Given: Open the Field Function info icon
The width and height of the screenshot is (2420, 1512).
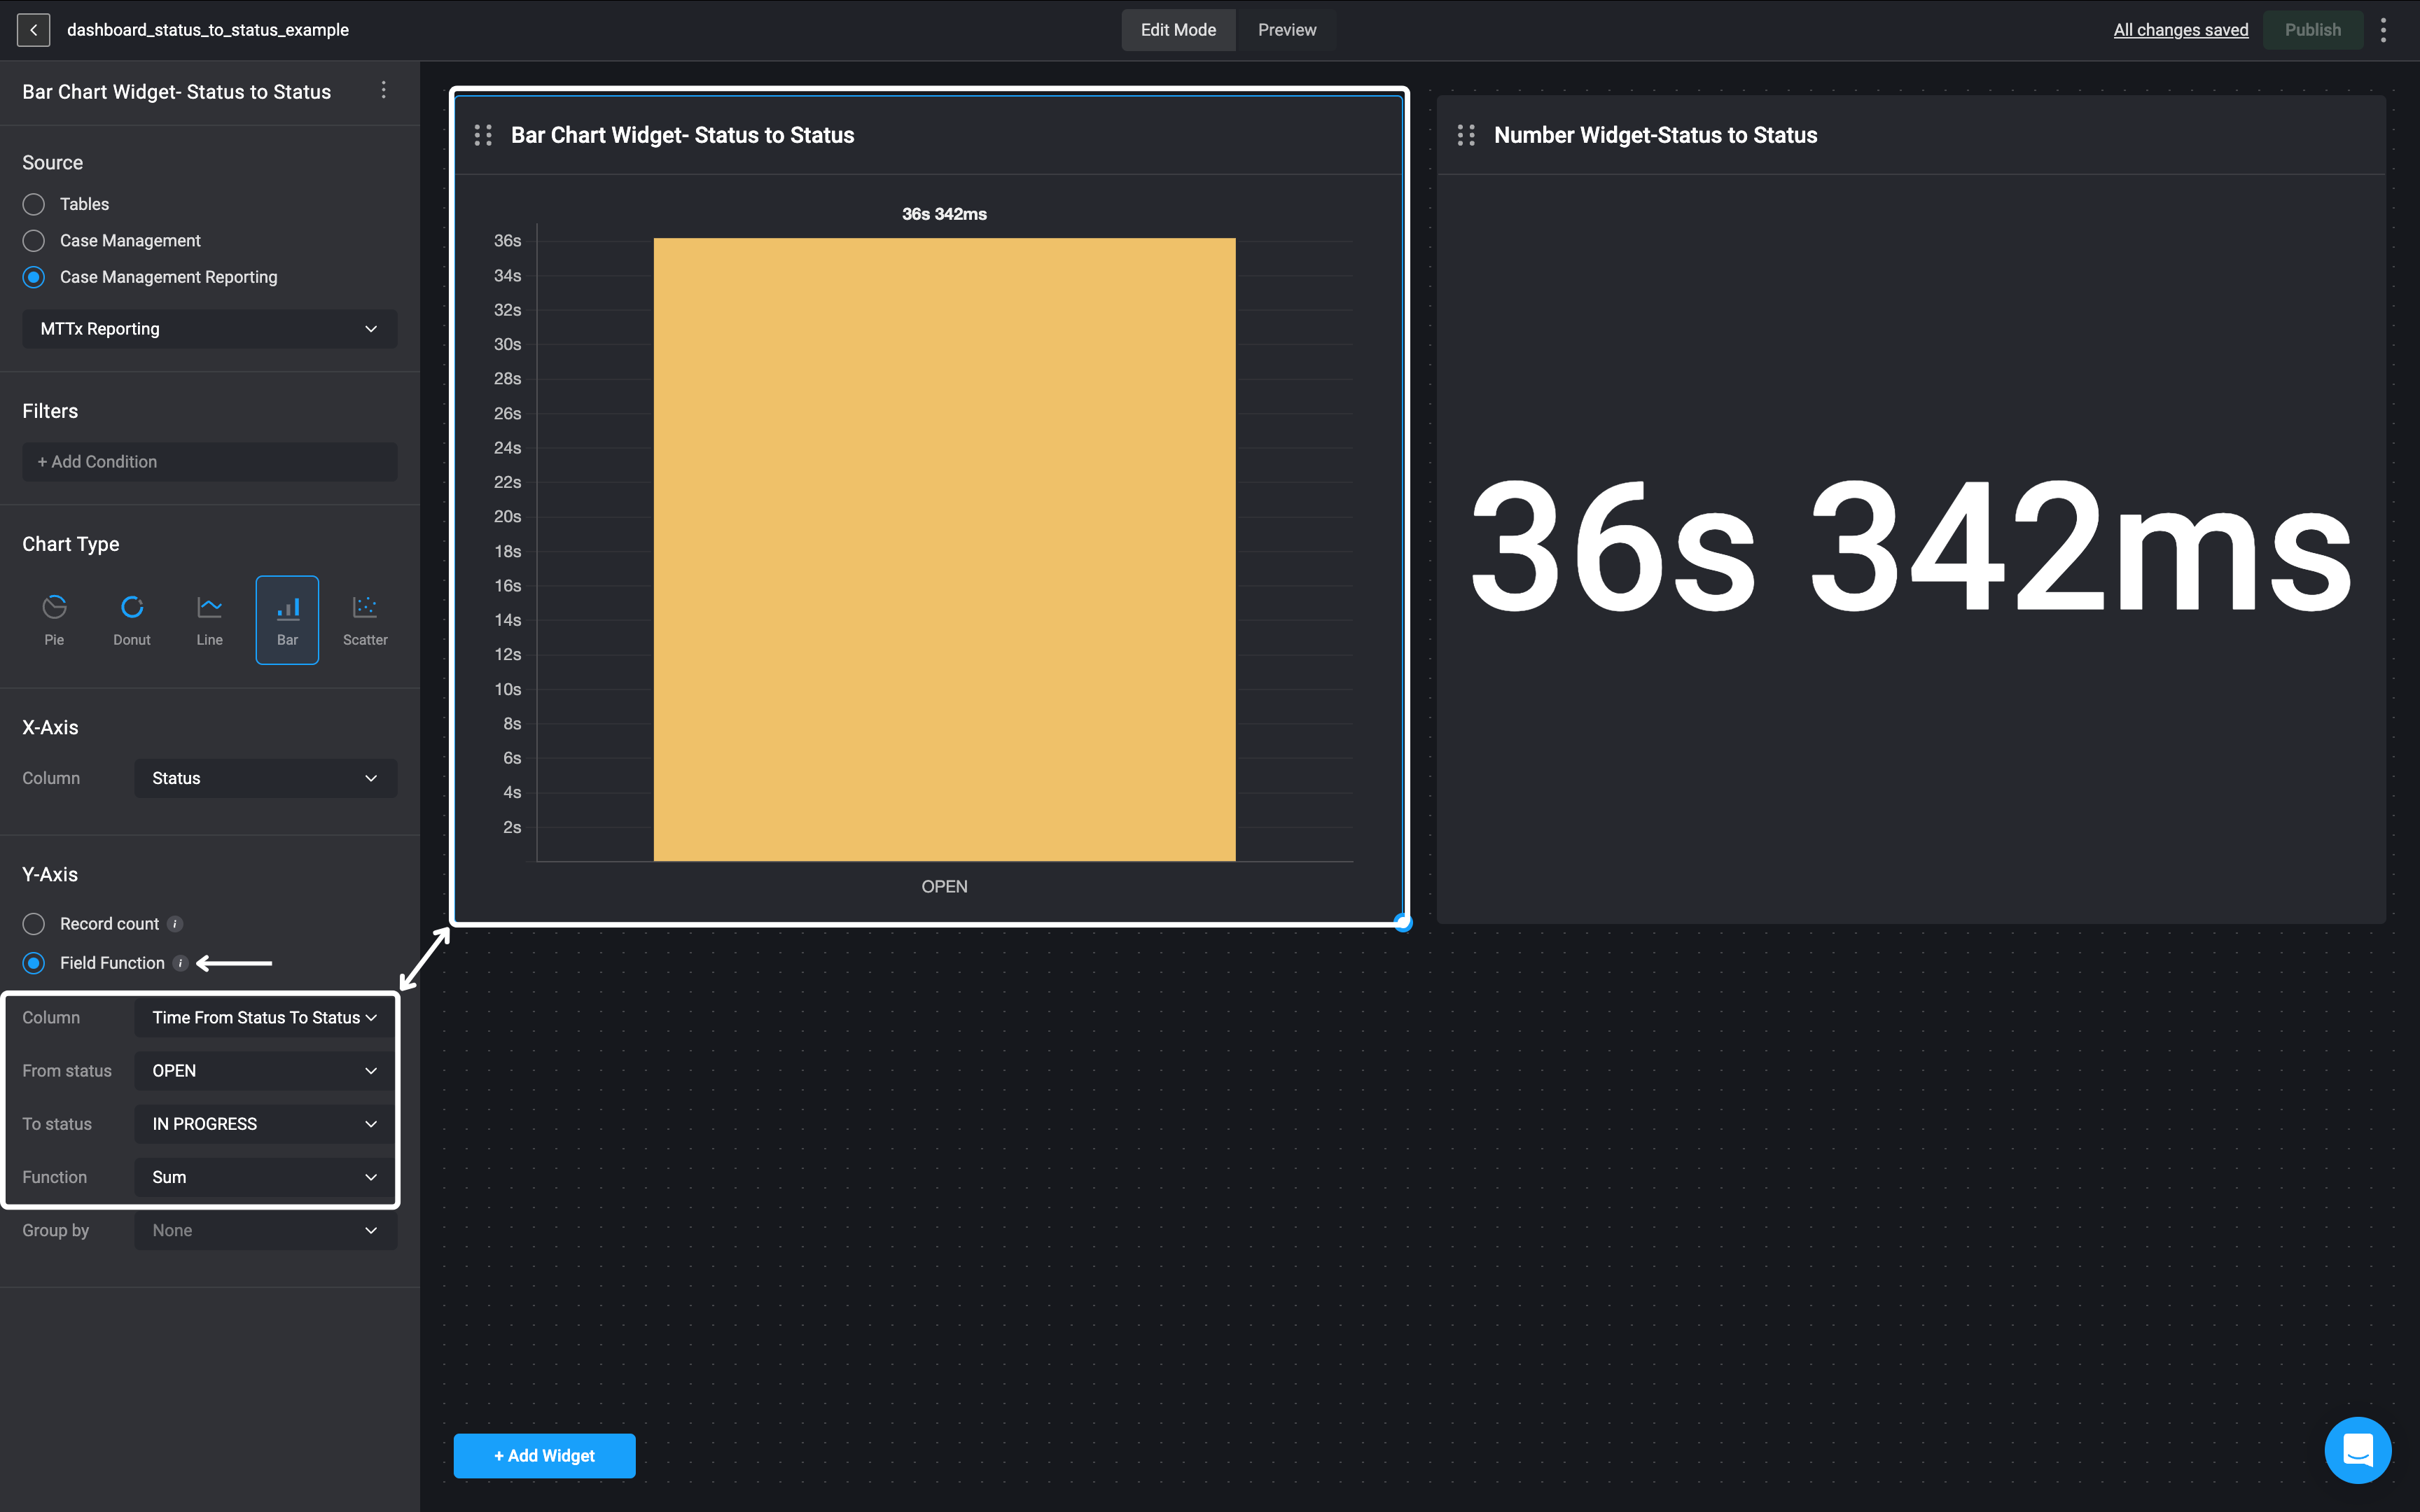Looking at the screenshot, I should coord(180,963).
